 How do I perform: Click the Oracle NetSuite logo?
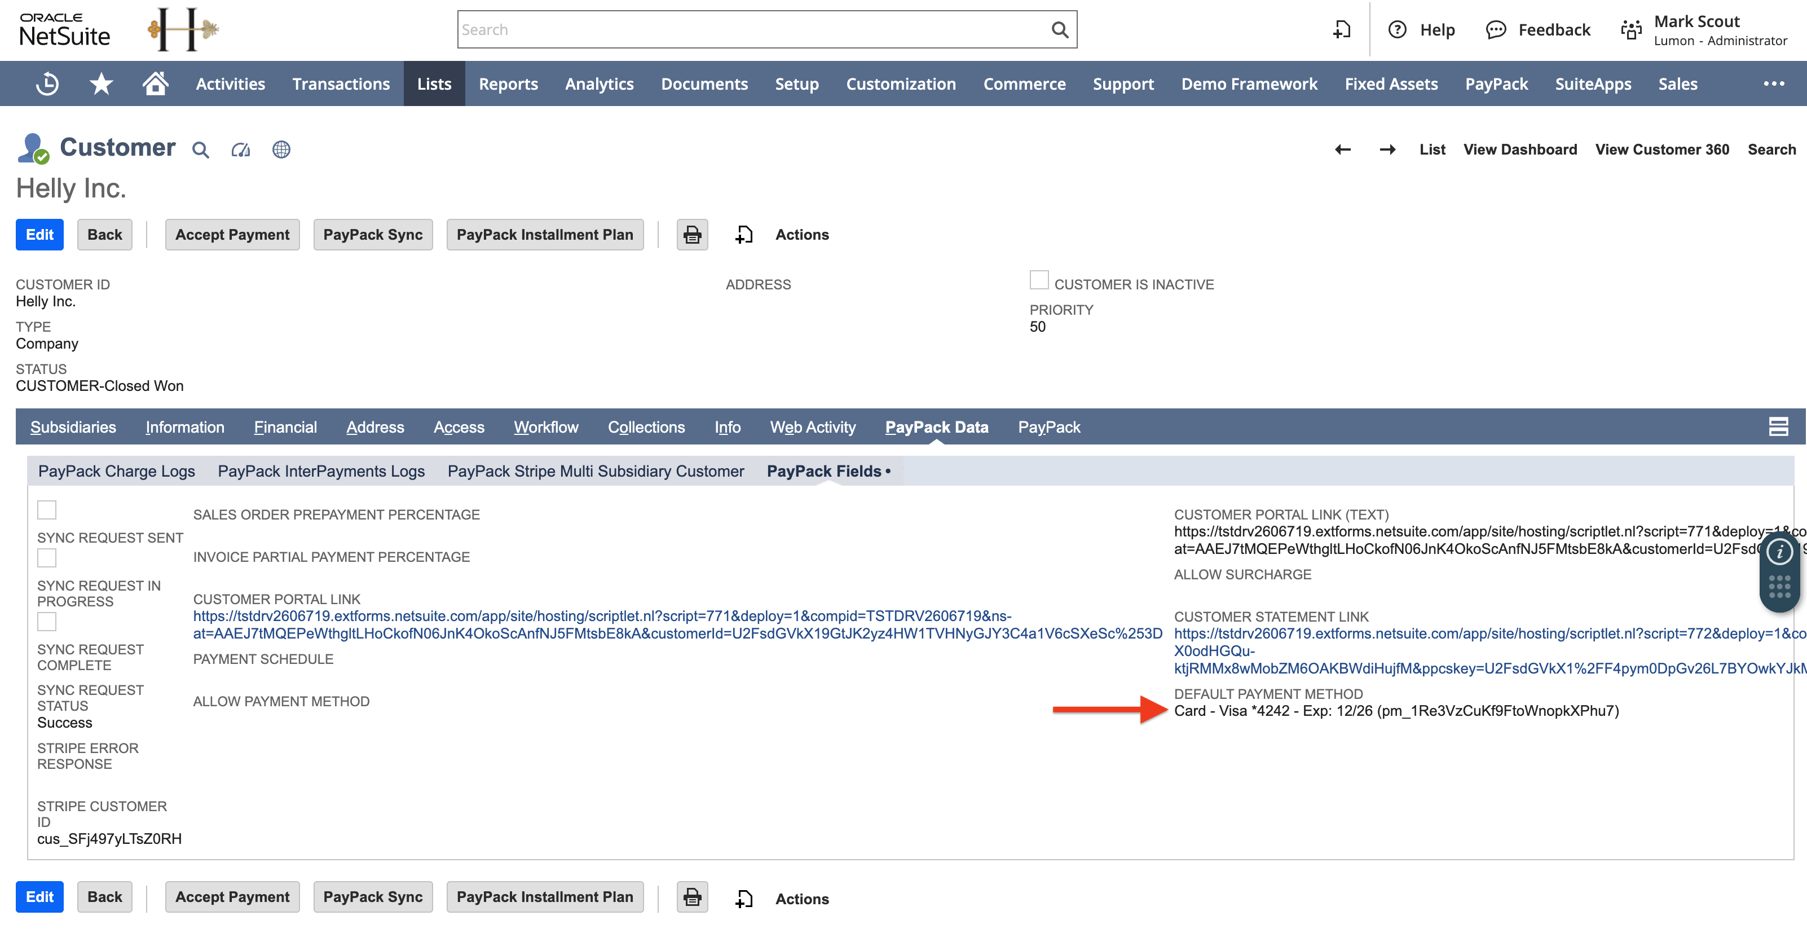pyautogui.click(x=64, y=29)
